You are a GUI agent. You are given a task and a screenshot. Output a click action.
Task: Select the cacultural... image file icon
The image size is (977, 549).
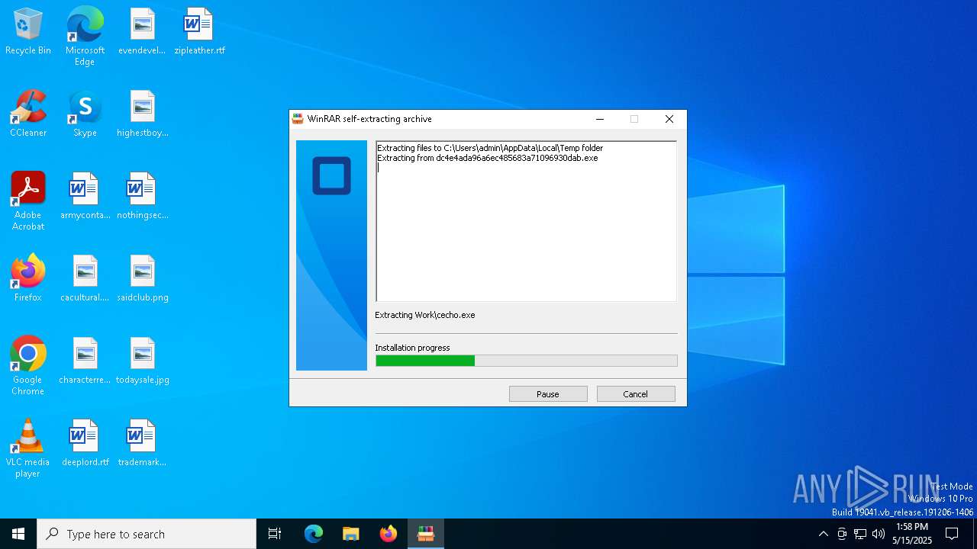[85, 279]
